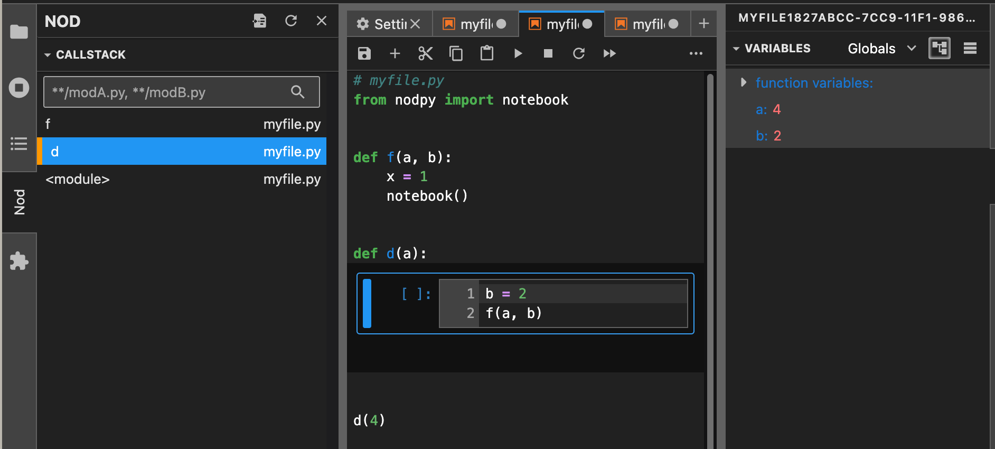Viewport: 995px width, 449px height.
Task: Save the notebook
Action: (364, 53)
